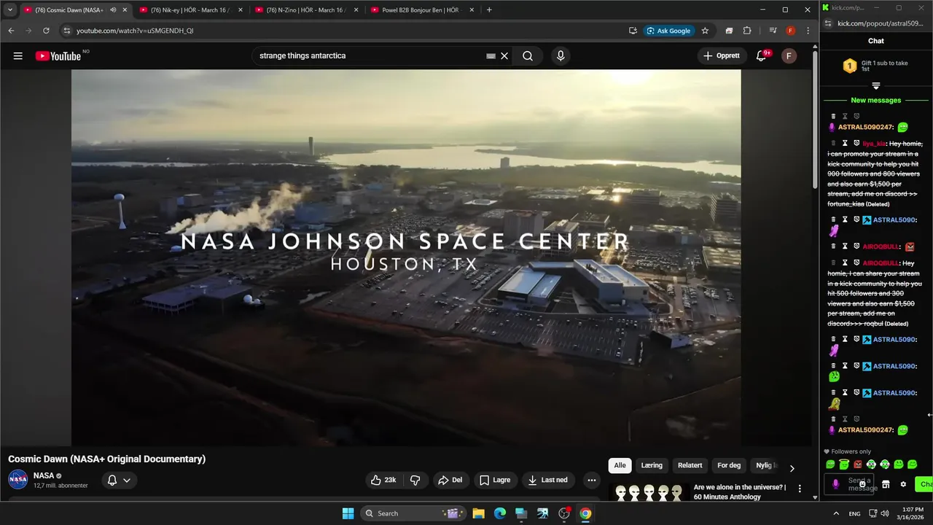Select the Relatert filter chip

[690, 465]
